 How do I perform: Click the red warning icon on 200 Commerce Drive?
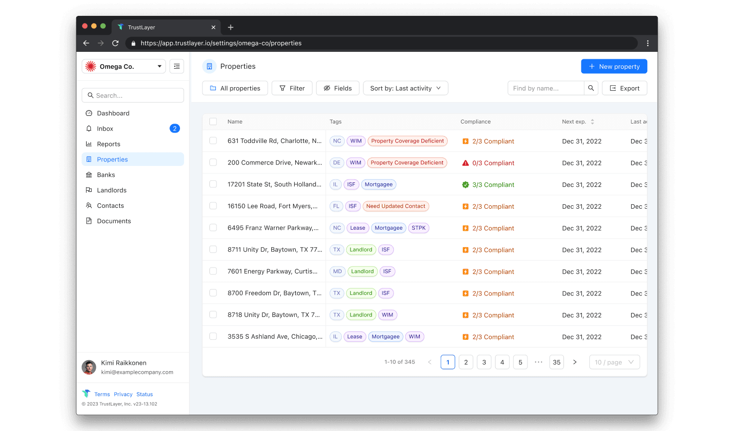pos(465,163)
